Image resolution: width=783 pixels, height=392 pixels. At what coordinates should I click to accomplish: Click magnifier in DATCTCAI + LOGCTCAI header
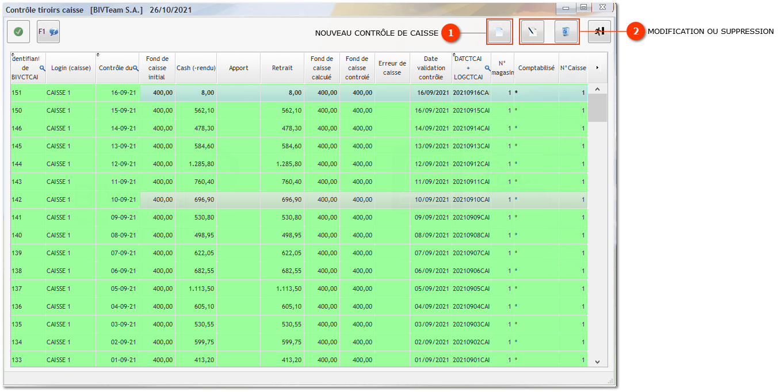click(487, 68)
